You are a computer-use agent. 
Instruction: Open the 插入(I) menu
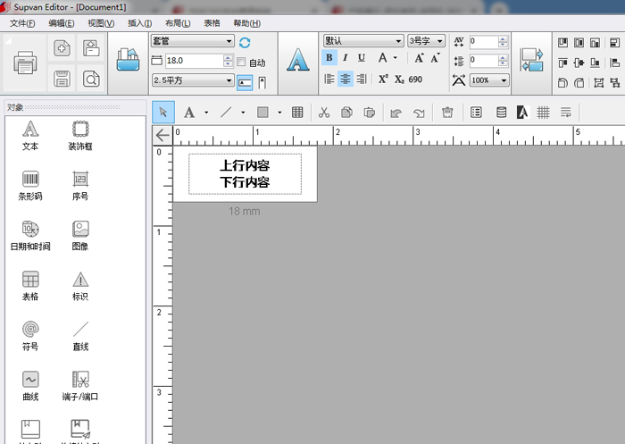(139, 23)
